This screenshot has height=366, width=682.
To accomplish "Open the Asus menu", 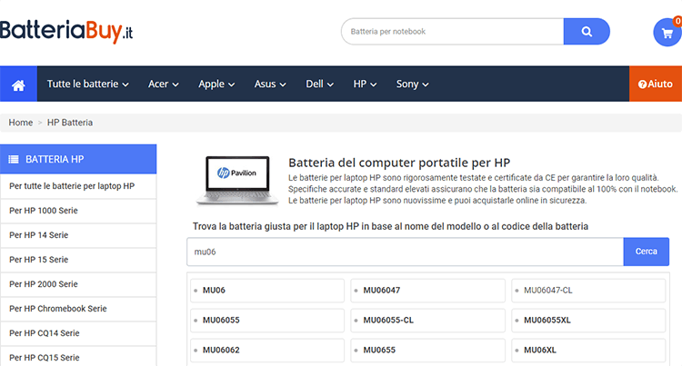I will pos(270,84).
